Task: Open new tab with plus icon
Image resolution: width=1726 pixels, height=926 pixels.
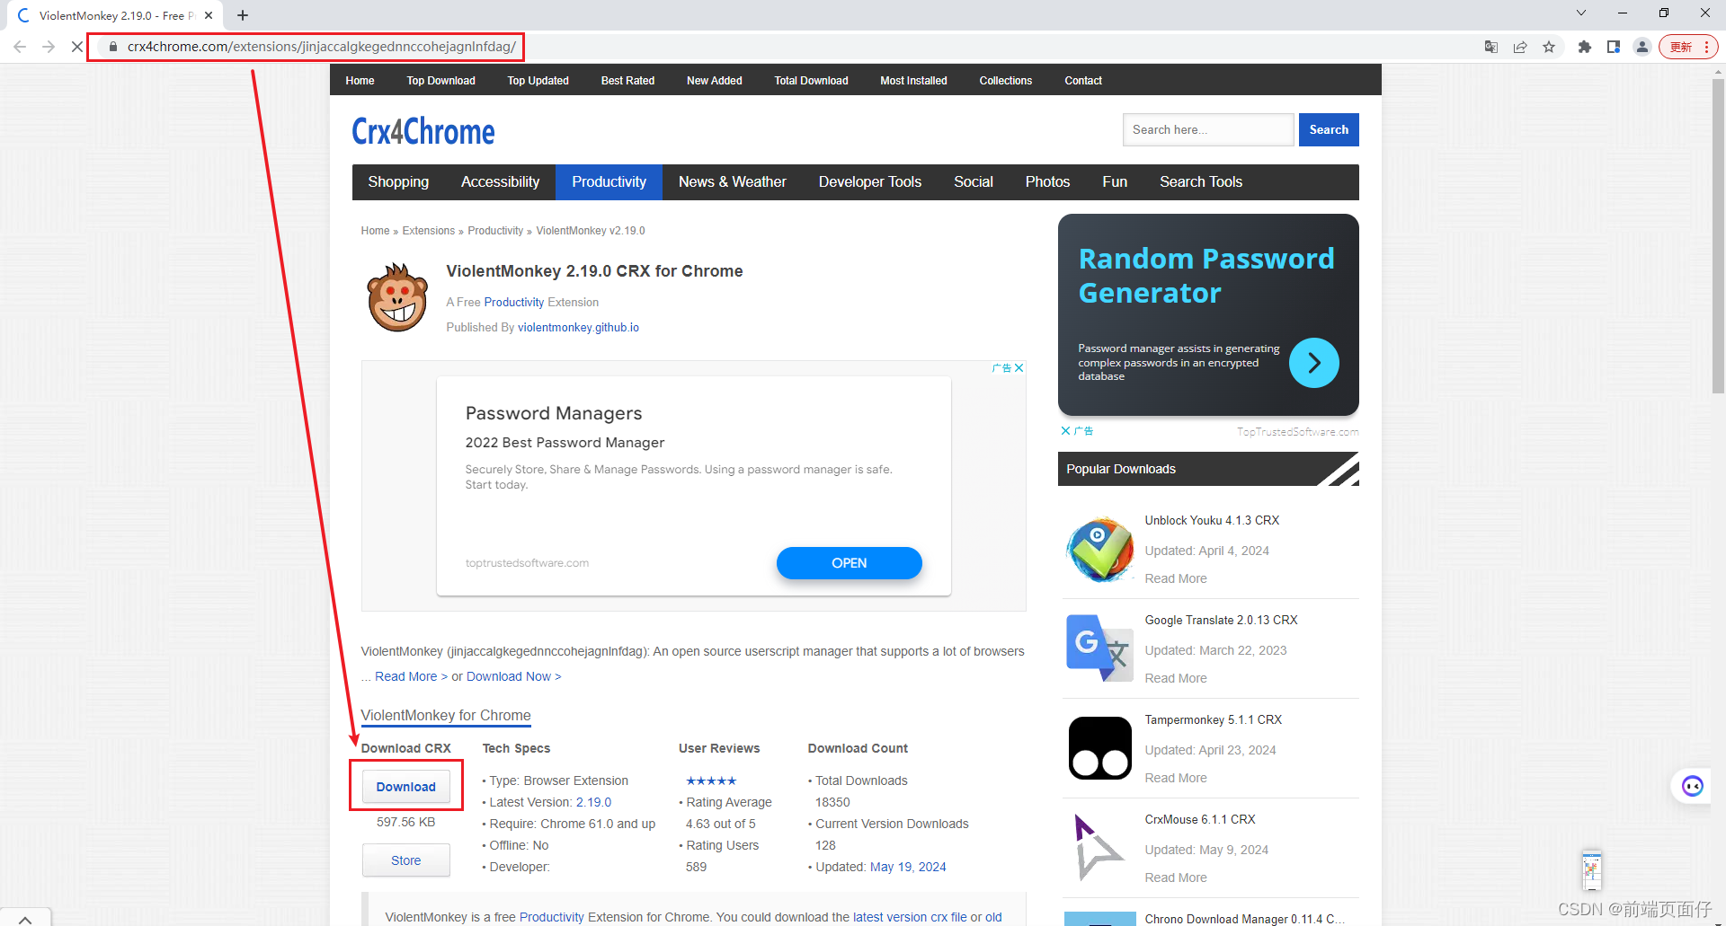Action: 243,15
